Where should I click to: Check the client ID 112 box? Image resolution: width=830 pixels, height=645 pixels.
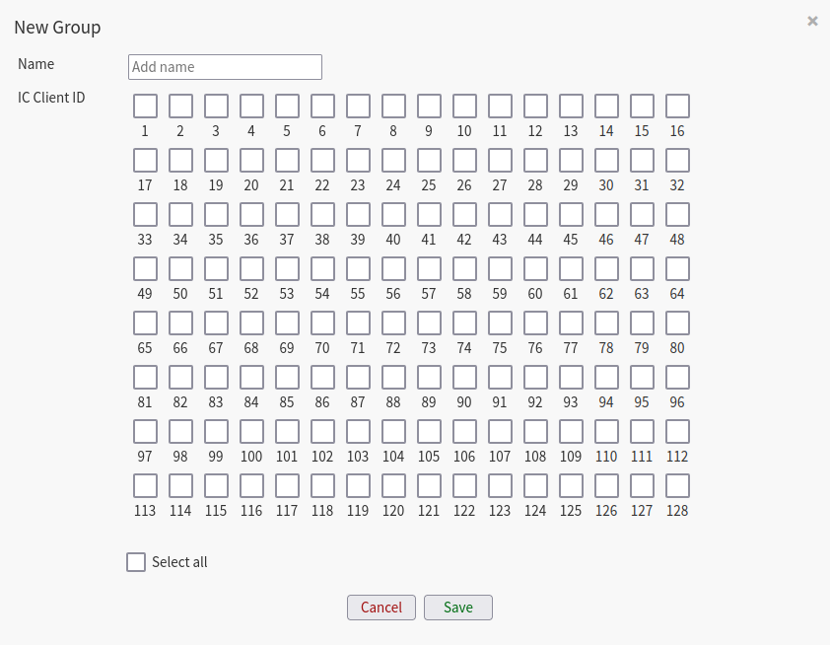677,432
